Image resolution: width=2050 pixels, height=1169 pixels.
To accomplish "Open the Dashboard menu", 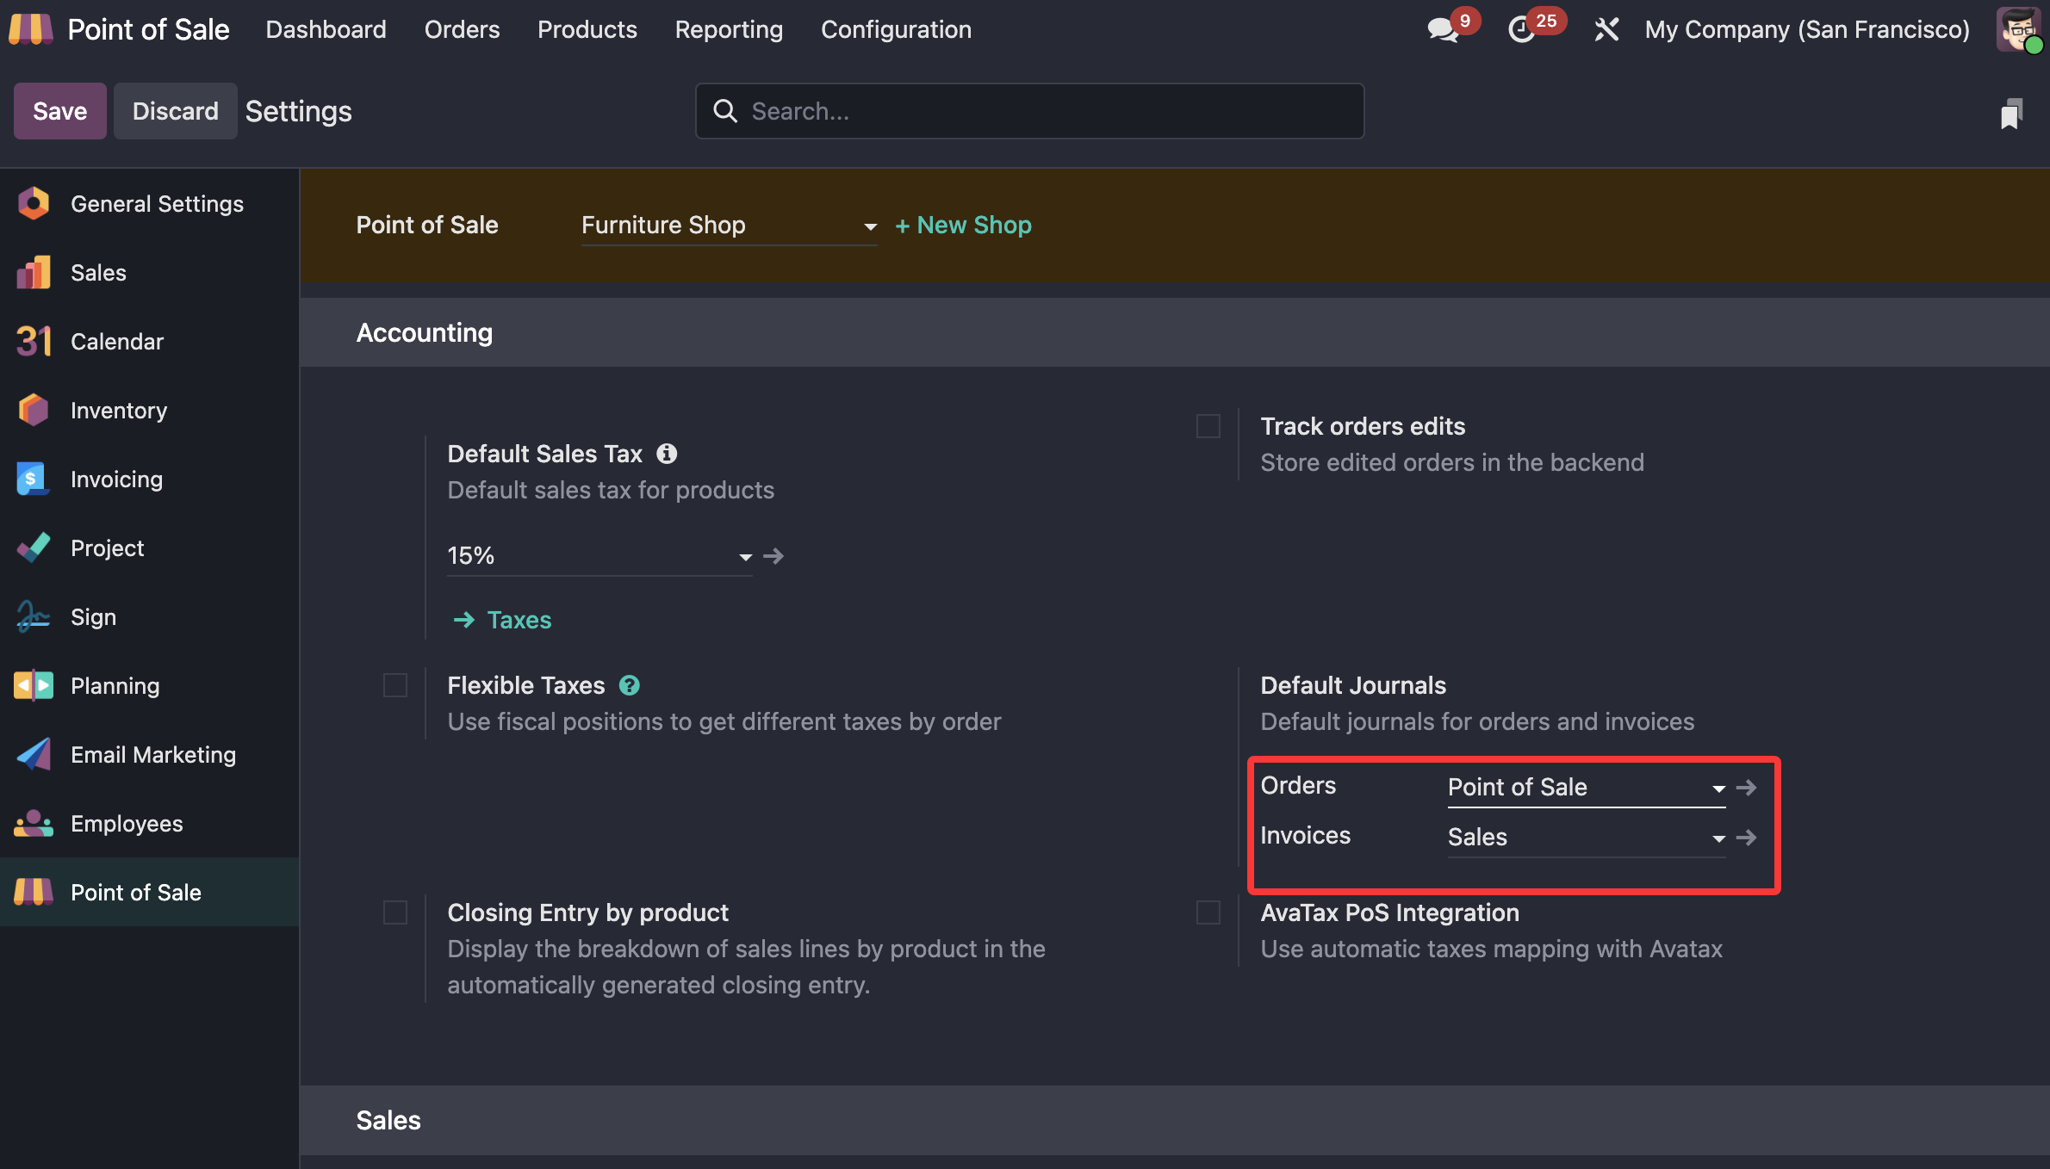I will [x=326, y=30].
